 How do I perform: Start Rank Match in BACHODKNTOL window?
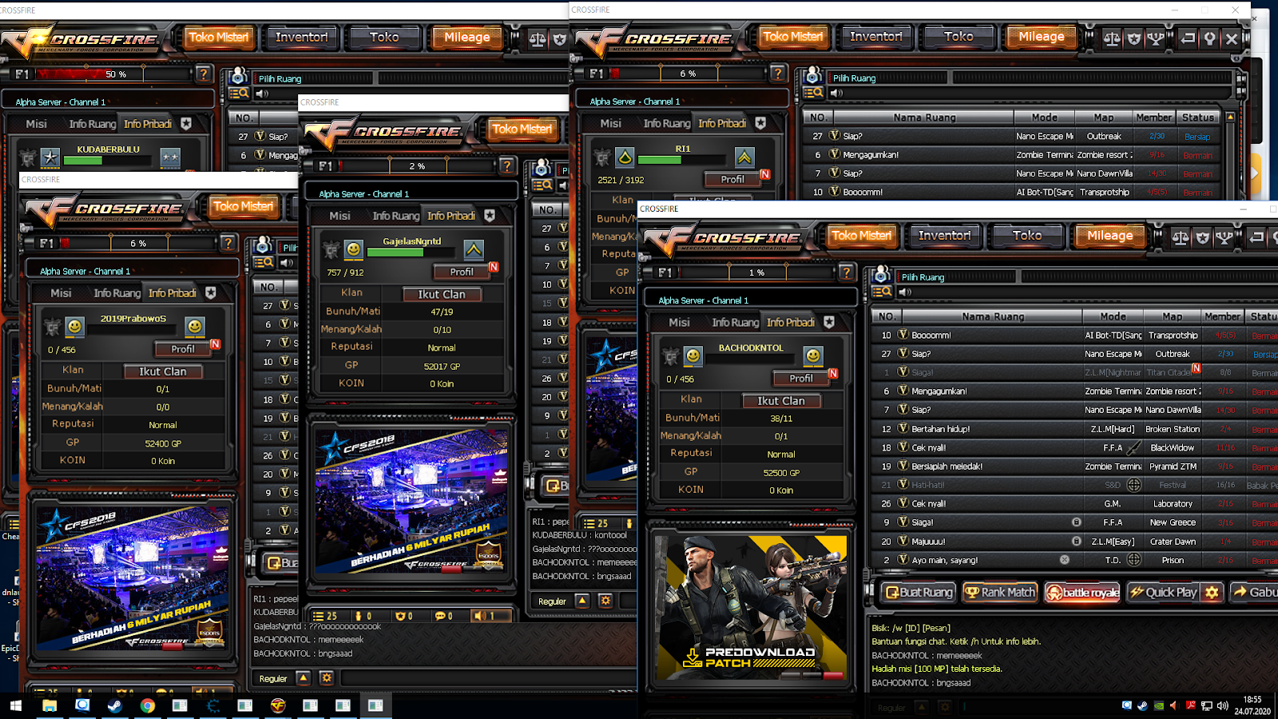tap(999, 592)
